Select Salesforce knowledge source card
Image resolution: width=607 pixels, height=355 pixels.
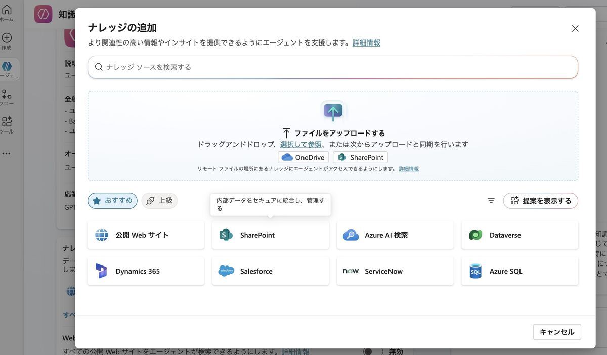click(x=271, y=271)
